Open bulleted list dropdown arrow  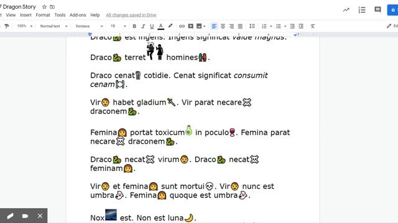285,26
